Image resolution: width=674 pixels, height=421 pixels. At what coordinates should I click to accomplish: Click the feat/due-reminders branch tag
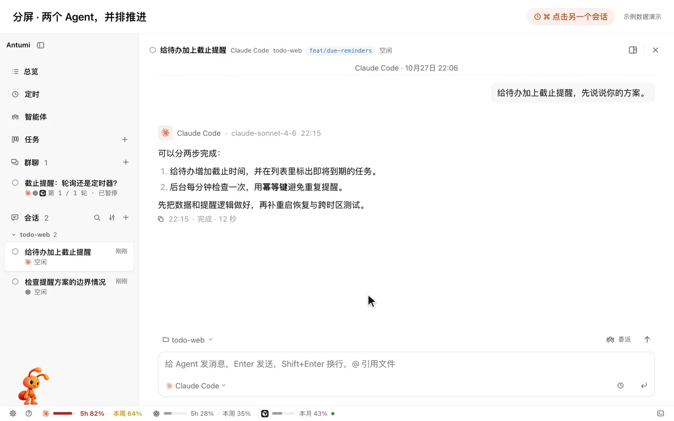tap(341, 51)
